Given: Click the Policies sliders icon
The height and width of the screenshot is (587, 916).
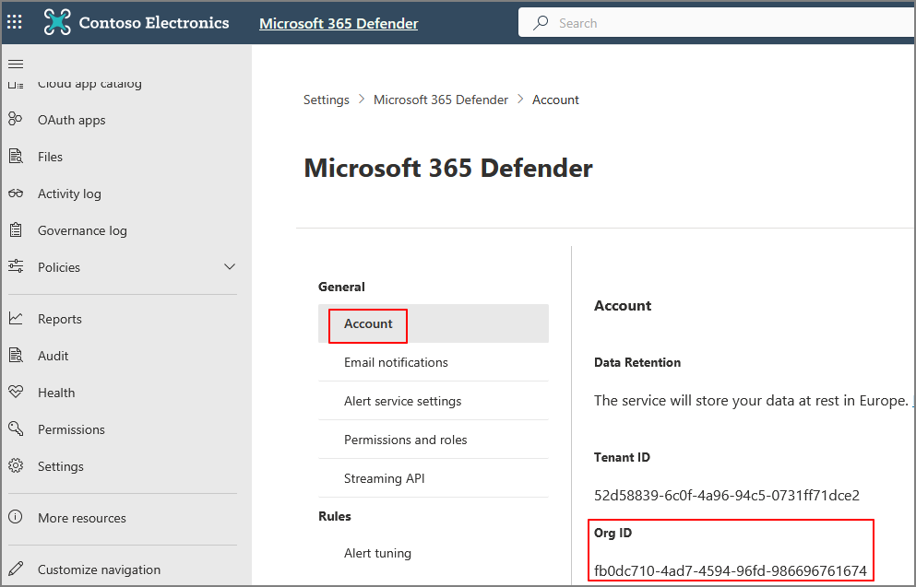Looking at the screenshot, I should 16,266.
